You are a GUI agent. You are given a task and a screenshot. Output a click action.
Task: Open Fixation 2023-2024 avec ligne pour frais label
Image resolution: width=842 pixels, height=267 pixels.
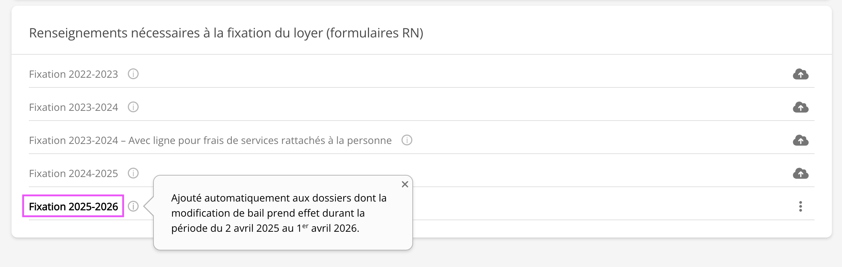pos(210,140)
